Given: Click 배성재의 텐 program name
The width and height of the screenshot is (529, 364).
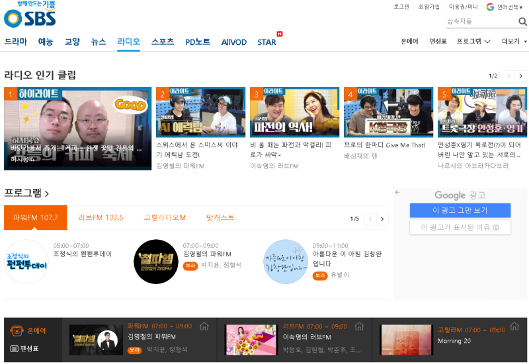Looking at the screenshot, I should (x=360, y=156).
